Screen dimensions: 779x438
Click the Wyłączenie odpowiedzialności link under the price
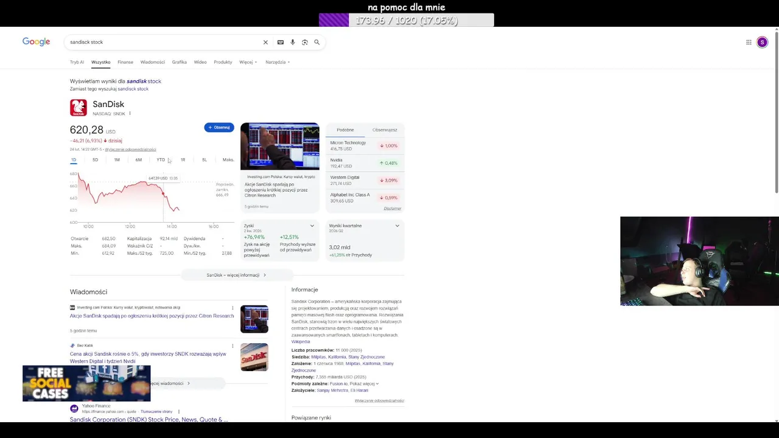[130, 150]
